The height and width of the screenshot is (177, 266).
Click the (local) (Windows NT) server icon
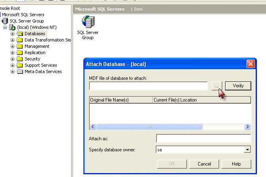tap(12, 27)
